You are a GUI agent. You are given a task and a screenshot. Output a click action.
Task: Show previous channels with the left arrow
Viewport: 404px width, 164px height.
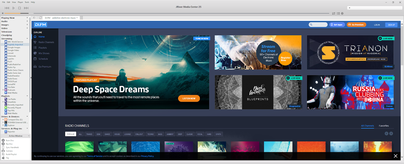point(386,133)
